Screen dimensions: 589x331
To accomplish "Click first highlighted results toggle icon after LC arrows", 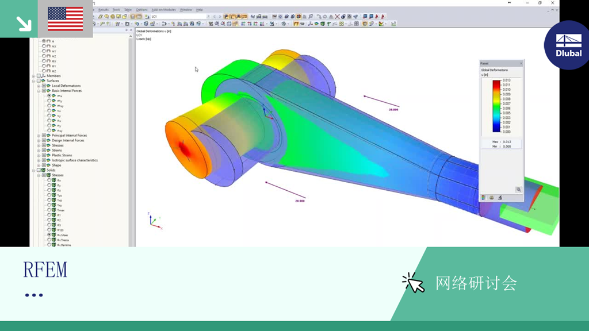I will 226,17.
